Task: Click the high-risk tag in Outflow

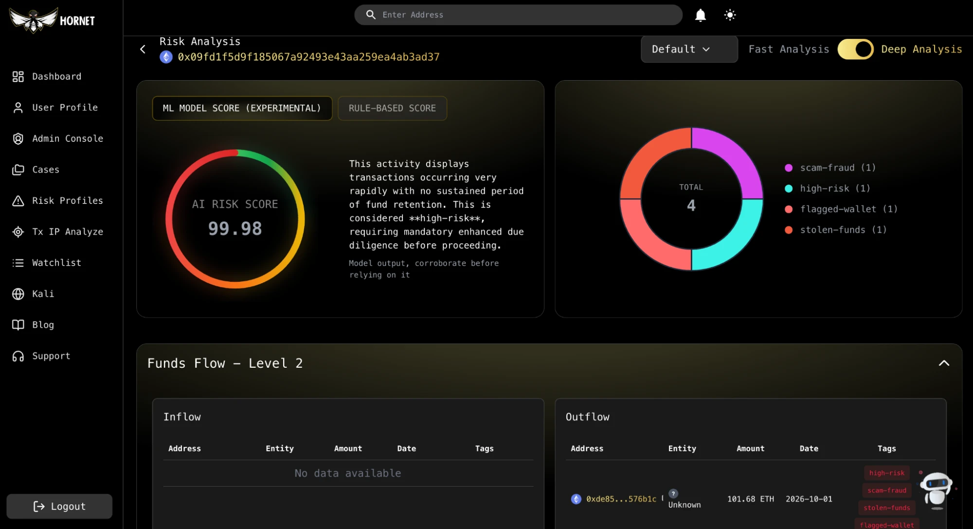Action: 887,473
